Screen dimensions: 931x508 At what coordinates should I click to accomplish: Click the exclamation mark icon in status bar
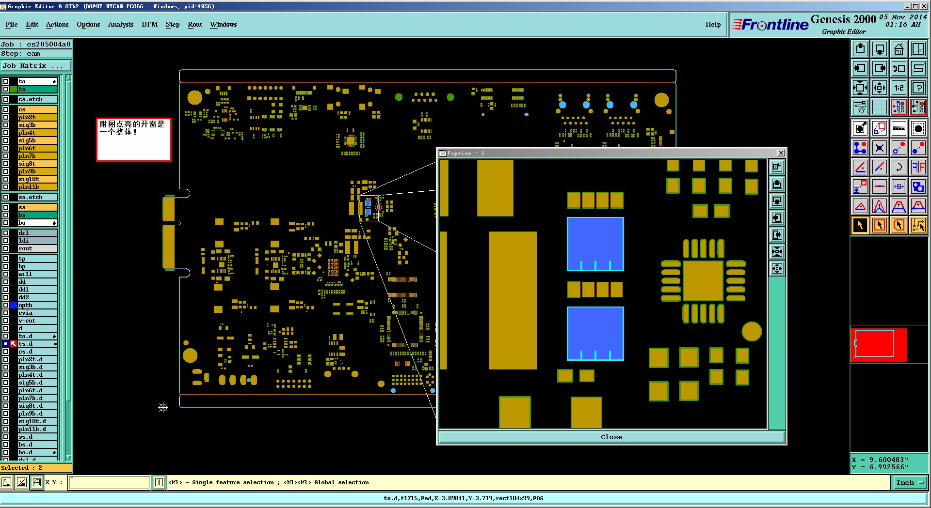click(159, 482)
